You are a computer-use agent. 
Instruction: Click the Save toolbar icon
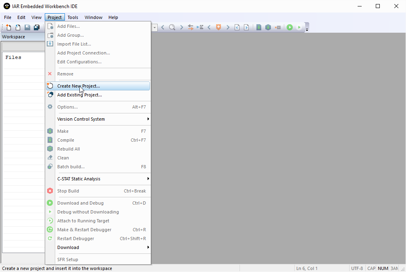coord(27,27)
